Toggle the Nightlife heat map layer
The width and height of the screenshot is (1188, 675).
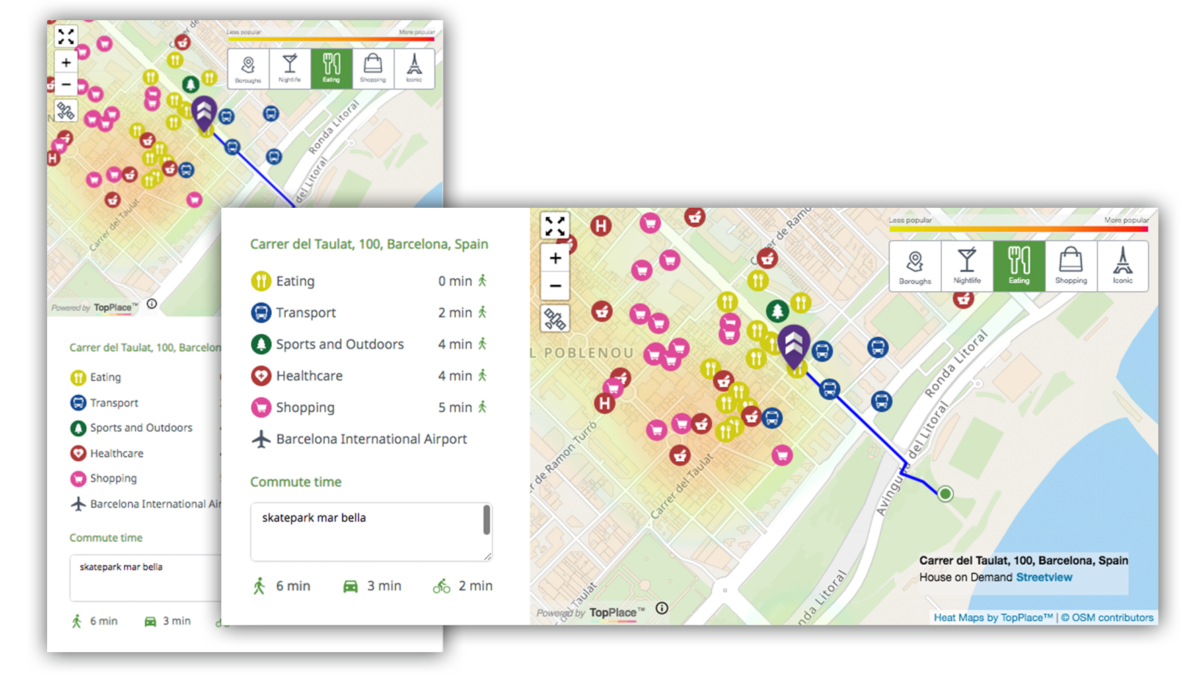tap(967, 266)
